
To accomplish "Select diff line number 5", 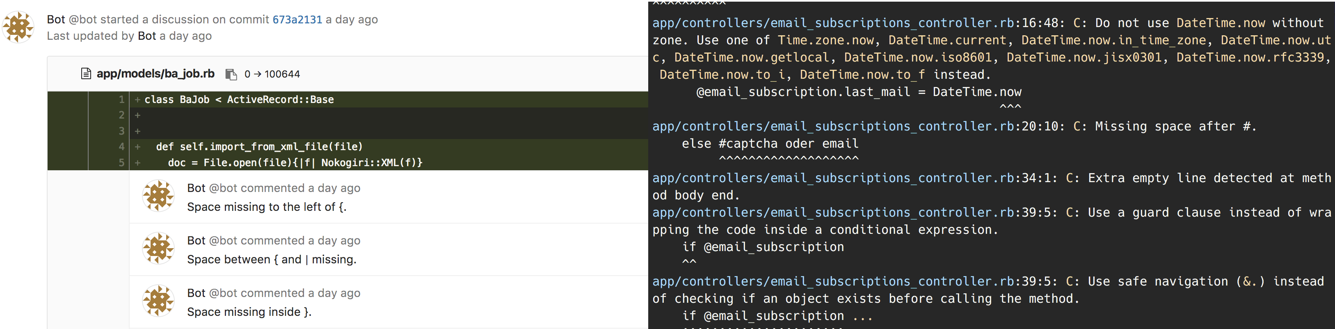I will (x=122, y=163).
